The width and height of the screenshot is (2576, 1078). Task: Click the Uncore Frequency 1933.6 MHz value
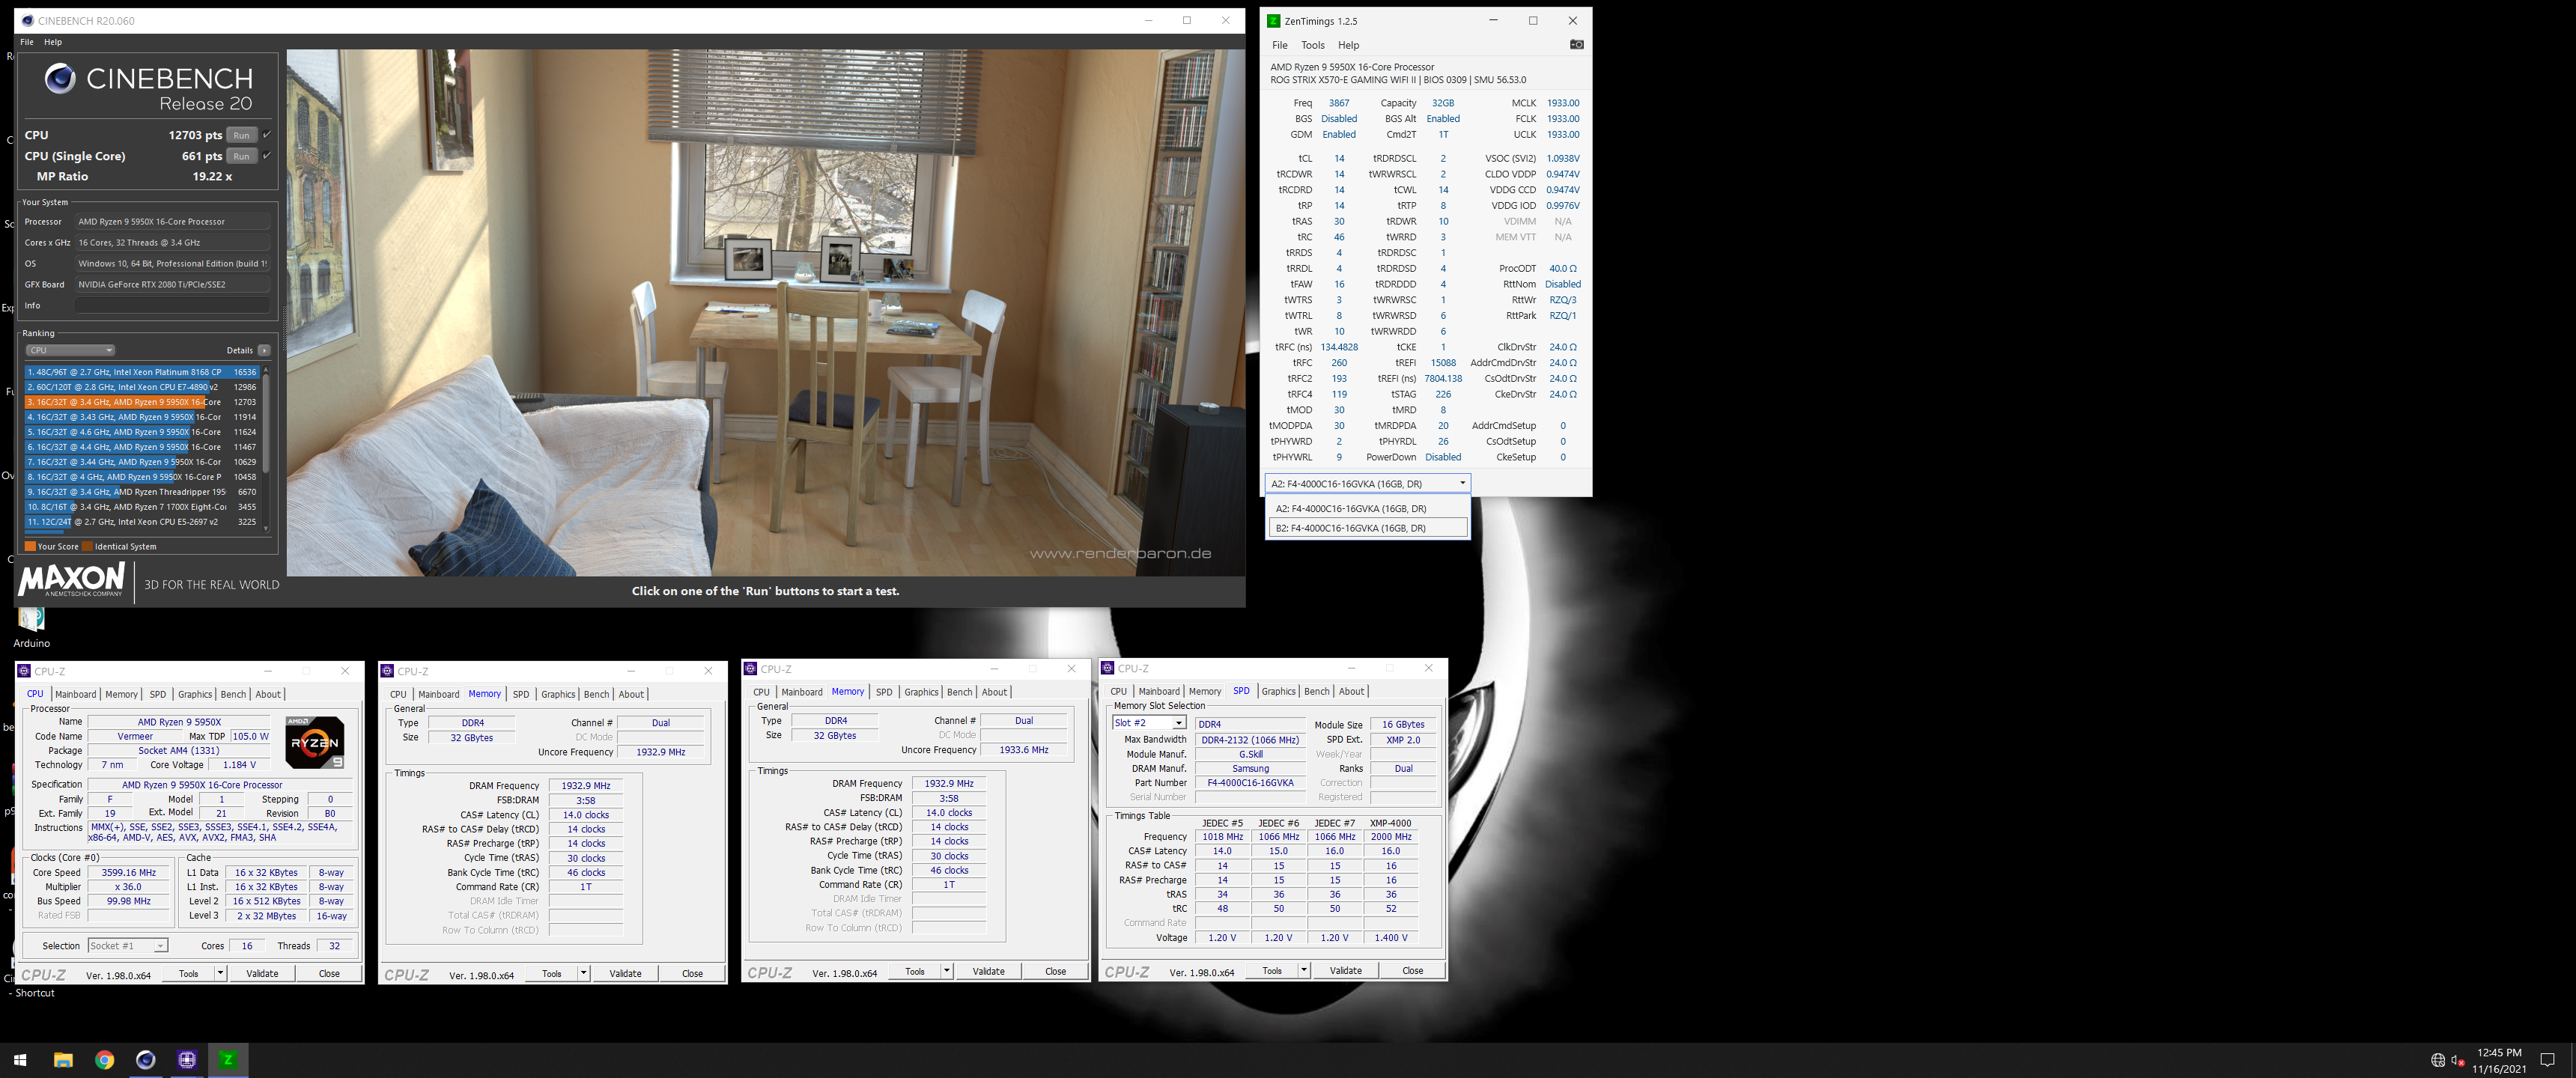[1024, 750]
